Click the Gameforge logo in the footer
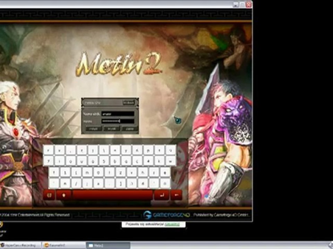 [x=166, y=215]
